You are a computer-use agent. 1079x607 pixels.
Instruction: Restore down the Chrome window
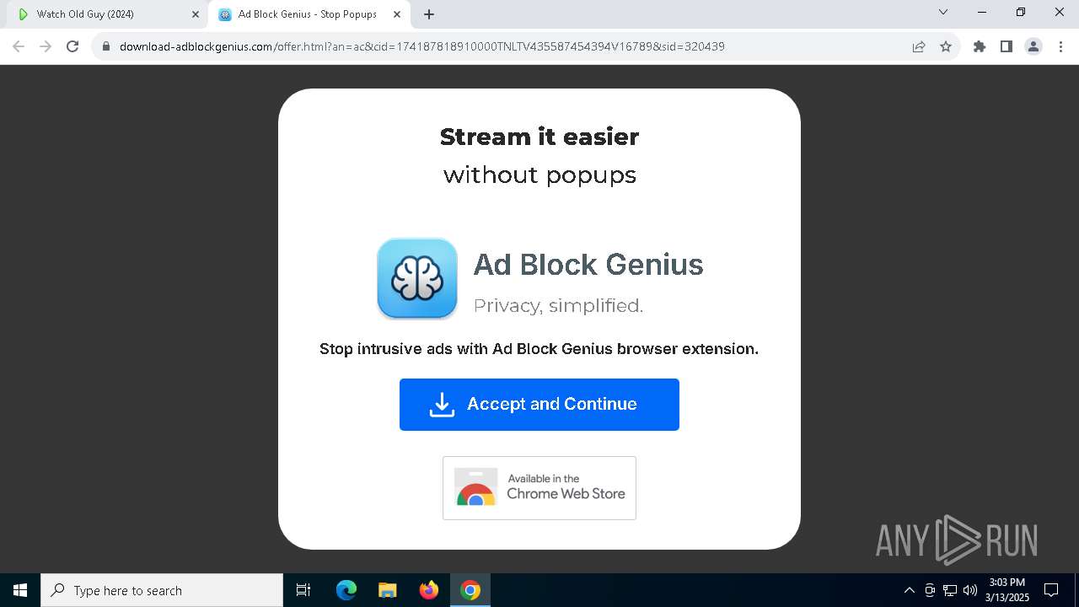[1021, 12]
